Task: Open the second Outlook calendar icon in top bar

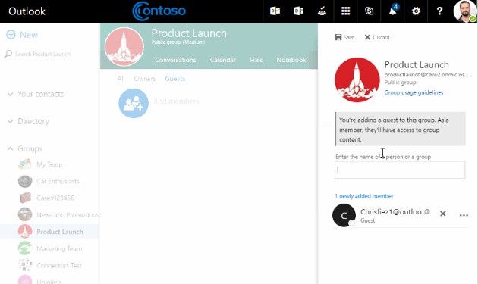Action: 298,11
